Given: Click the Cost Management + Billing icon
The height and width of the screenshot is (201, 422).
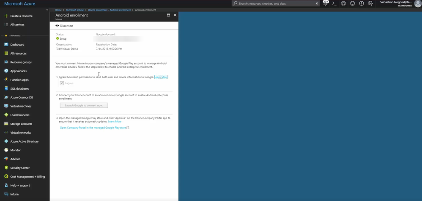Looking at the screenshot, I should tap(6, 176).
